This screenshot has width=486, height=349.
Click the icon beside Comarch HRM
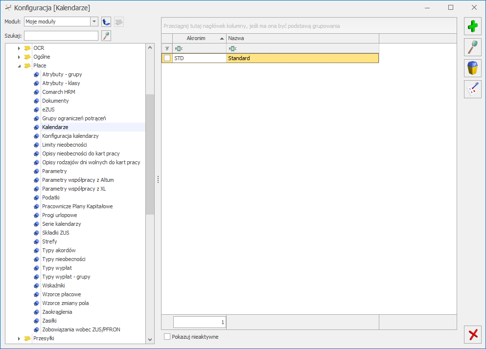pos(37,92)
